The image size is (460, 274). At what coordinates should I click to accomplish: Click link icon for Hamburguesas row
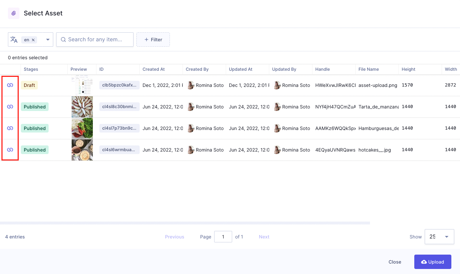10,128
